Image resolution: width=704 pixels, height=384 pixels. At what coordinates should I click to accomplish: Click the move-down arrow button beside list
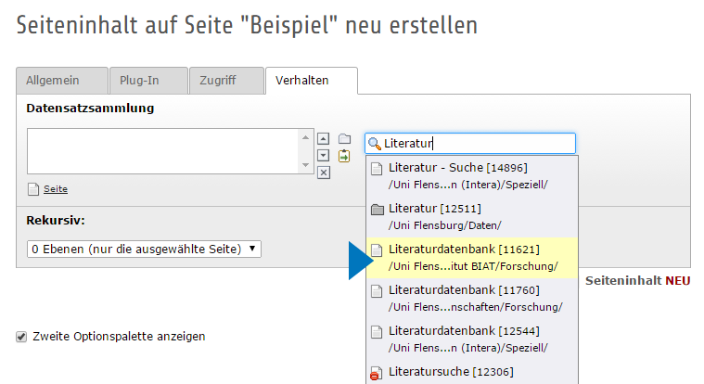click(324, 155)
